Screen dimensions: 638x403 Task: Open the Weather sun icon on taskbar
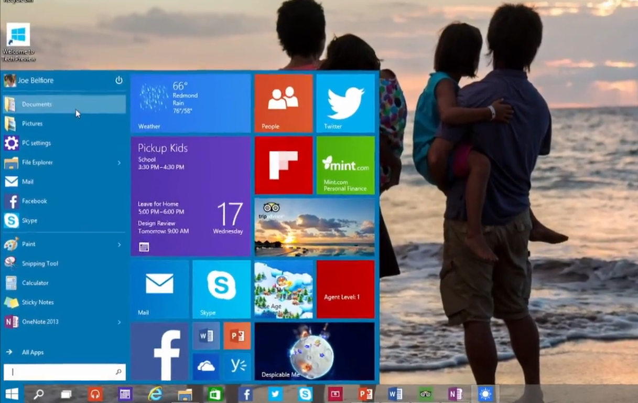tap(485, 394)
